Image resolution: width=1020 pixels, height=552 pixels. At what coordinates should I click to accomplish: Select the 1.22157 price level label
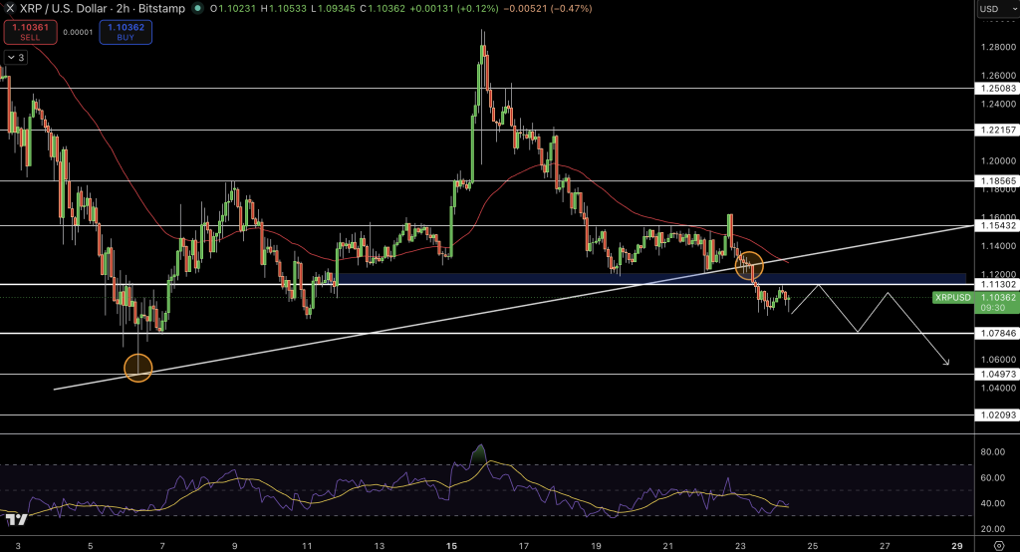pyautogui.click(x=997, y=131)
